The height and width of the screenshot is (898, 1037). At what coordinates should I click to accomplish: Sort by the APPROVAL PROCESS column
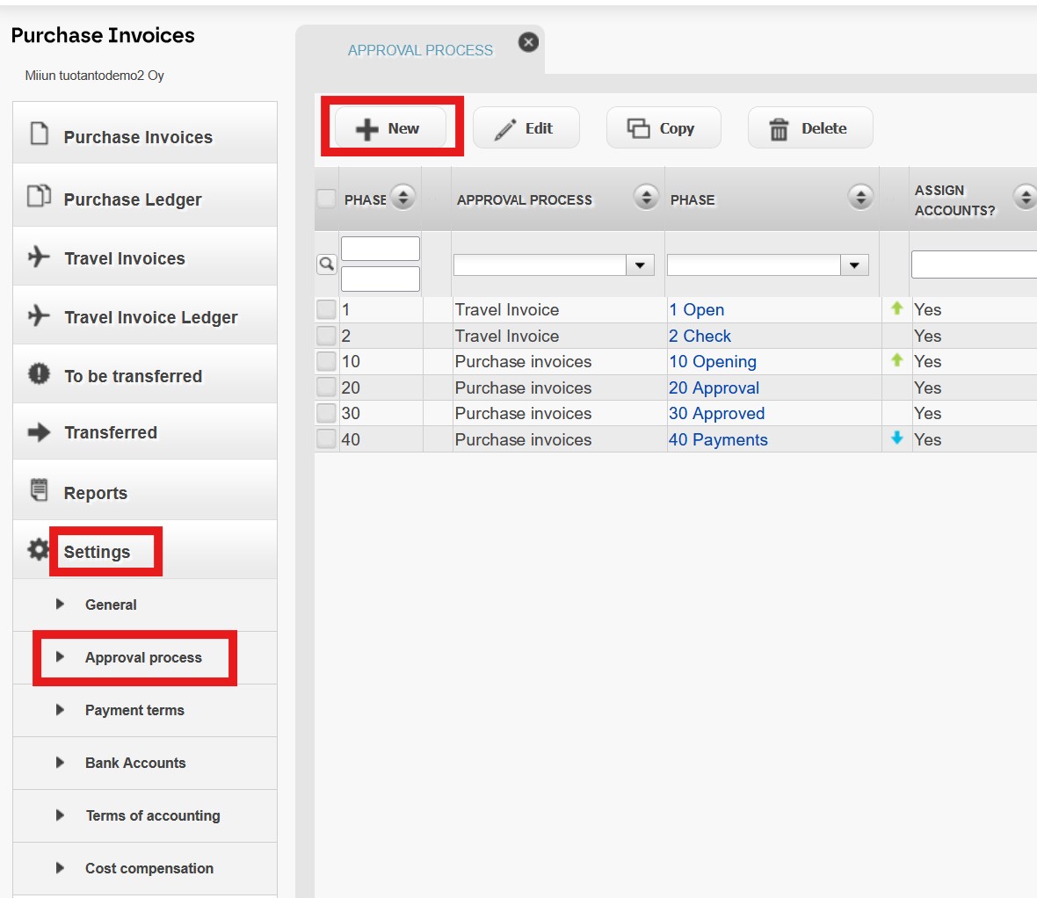pos(646,197)
